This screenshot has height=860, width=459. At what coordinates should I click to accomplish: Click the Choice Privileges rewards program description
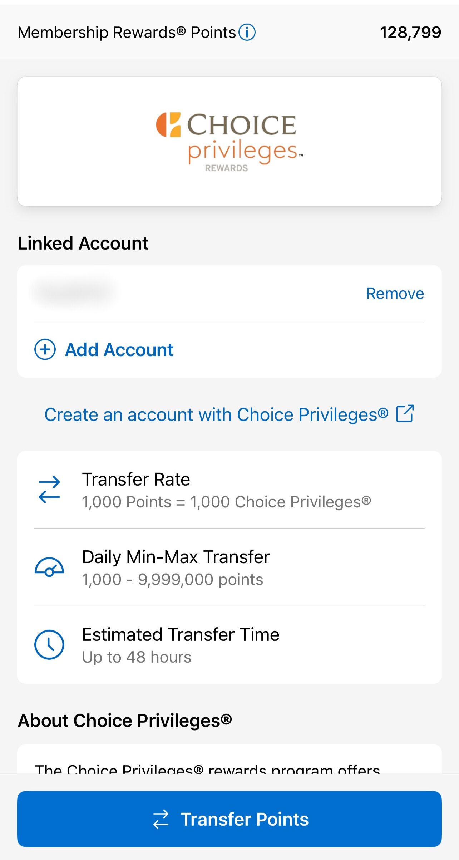point(207,768)
